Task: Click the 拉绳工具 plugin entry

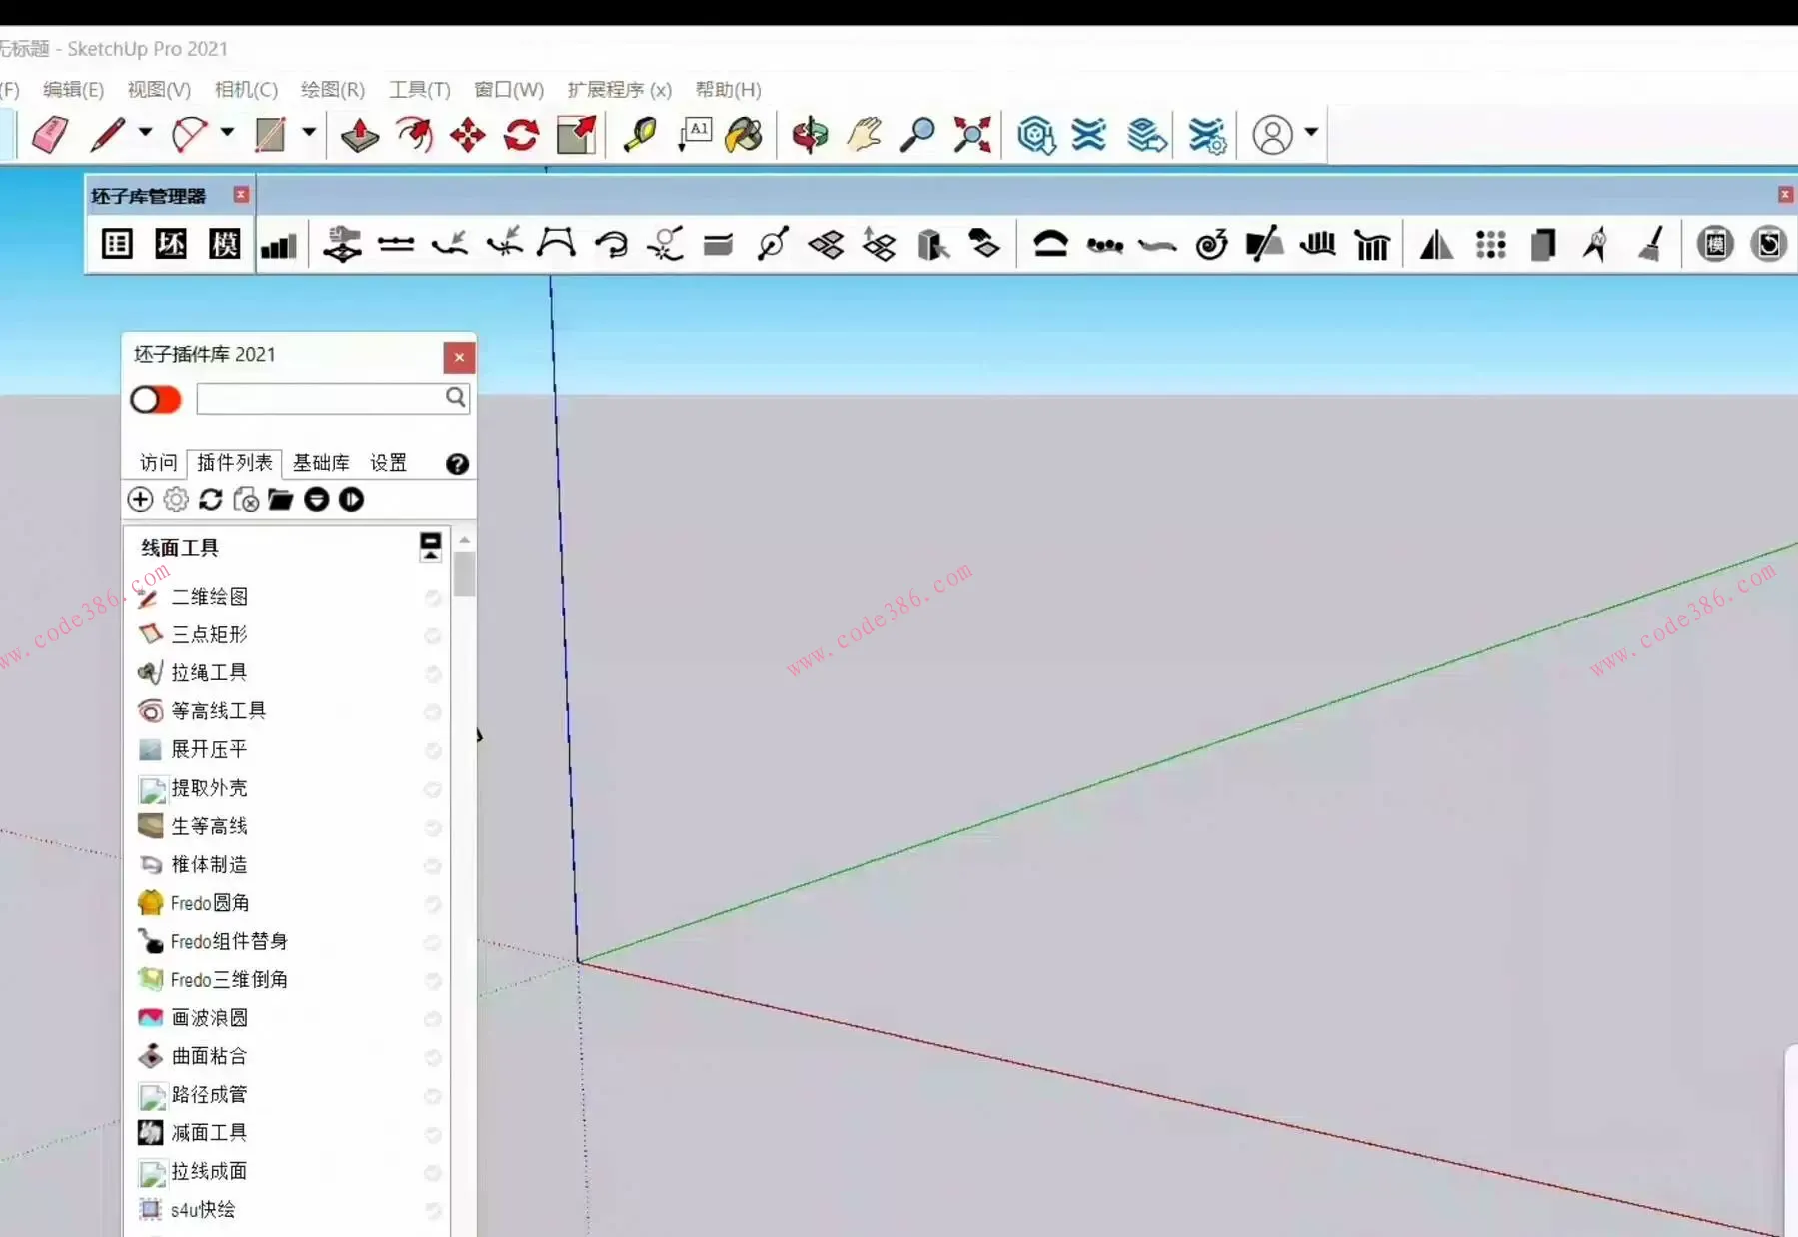Action: (x=209, y=672)
